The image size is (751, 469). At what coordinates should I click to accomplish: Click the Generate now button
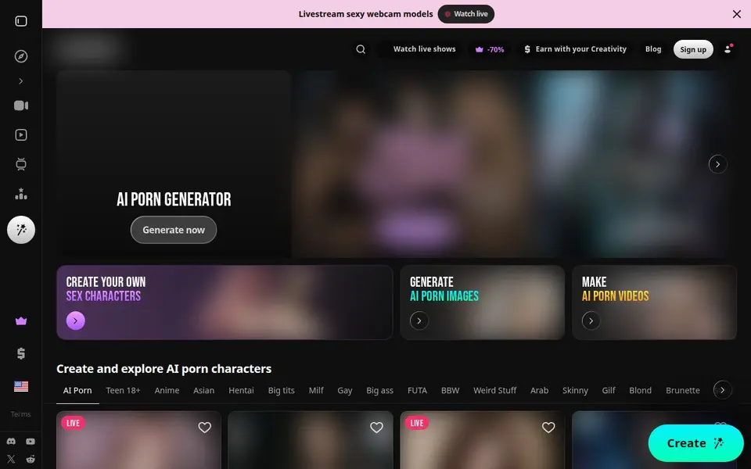coord(174,230)
